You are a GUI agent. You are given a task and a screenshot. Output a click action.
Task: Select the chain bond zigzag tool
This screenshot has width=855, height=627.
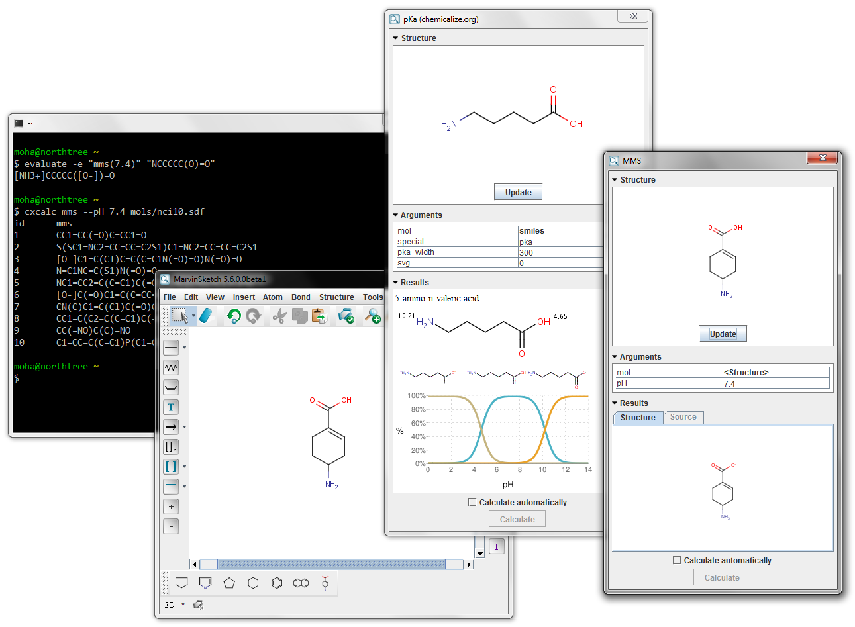tap(171, 367)
